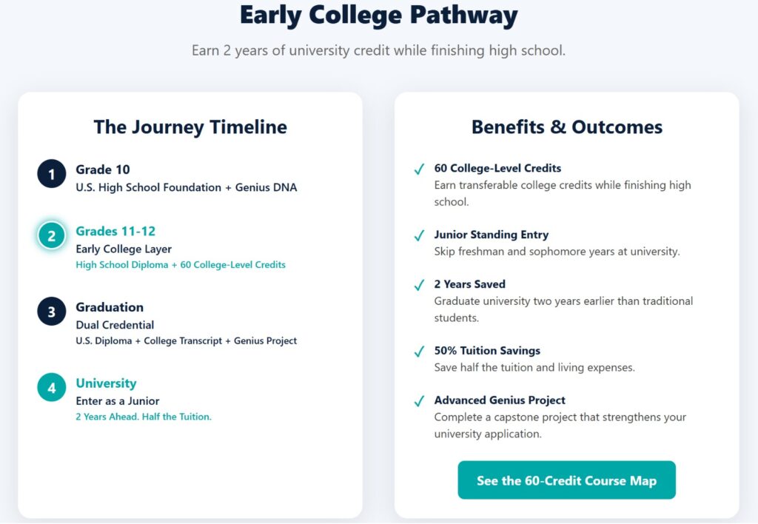This screenshot has height=524, width=758.
Task: Click the 2 Years Ahead teal text
Action: 144,417
